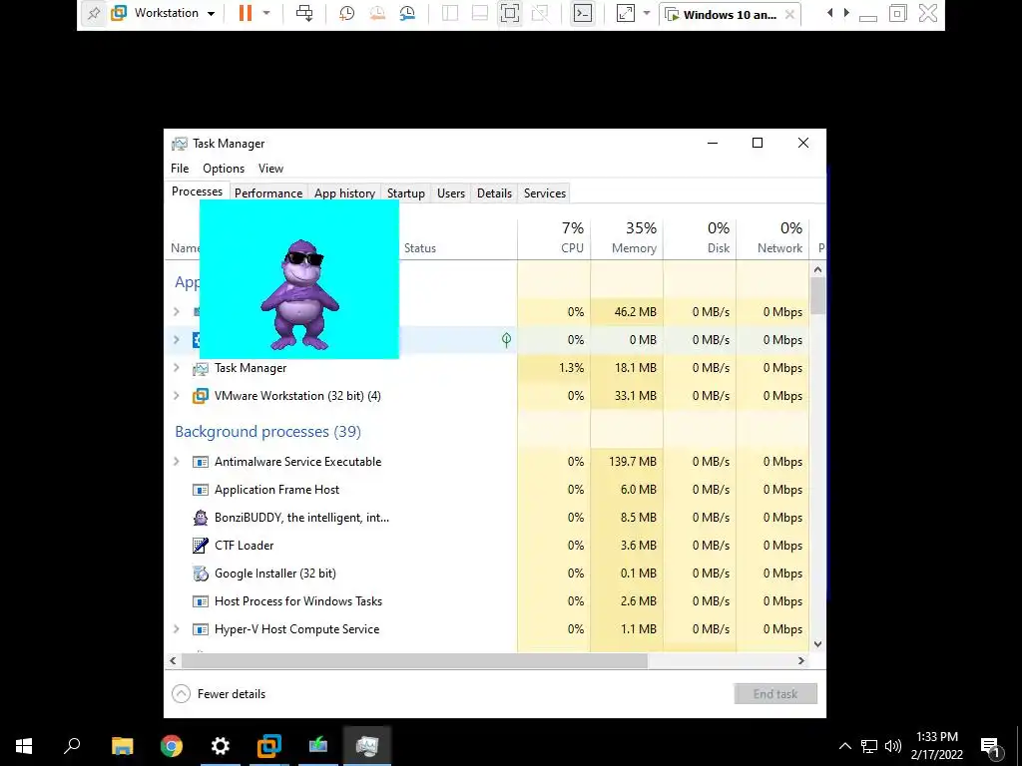Open the File menu in Task Manager

point(180,168)
